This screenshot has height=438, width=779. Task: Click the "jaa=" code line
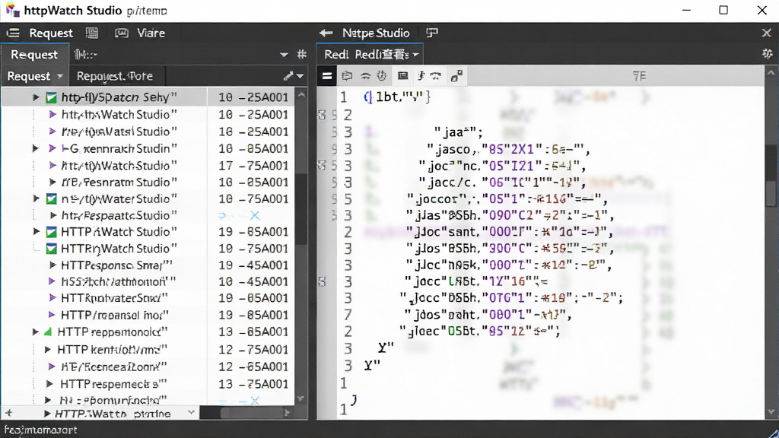(x=459, y=132)
